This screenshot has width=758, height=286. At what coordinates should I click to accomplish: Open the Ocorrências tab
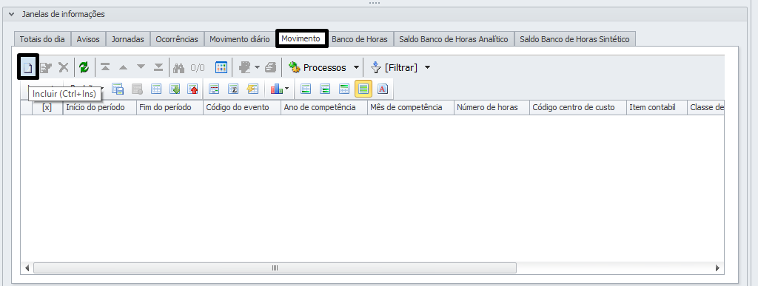click(x=177, y=40)
